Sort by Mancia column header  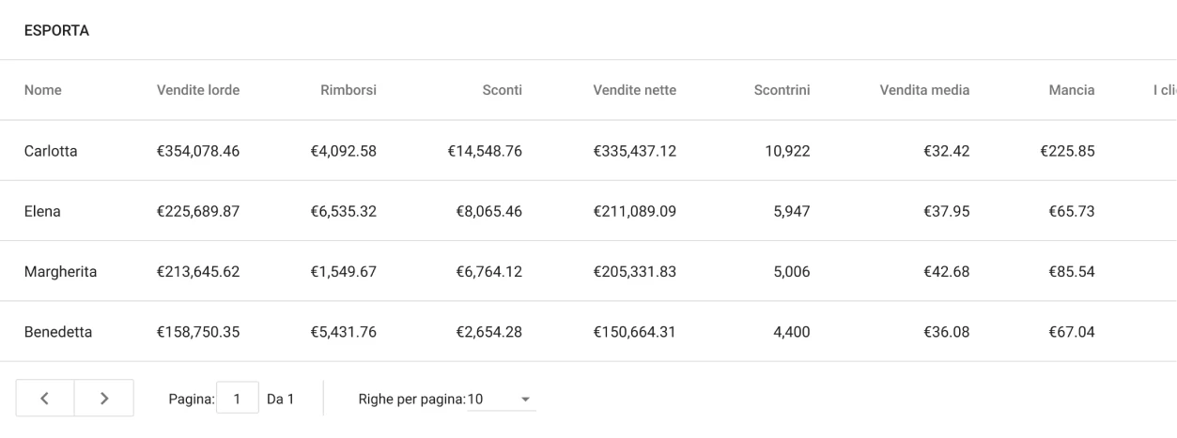(x=1072, y=91)
